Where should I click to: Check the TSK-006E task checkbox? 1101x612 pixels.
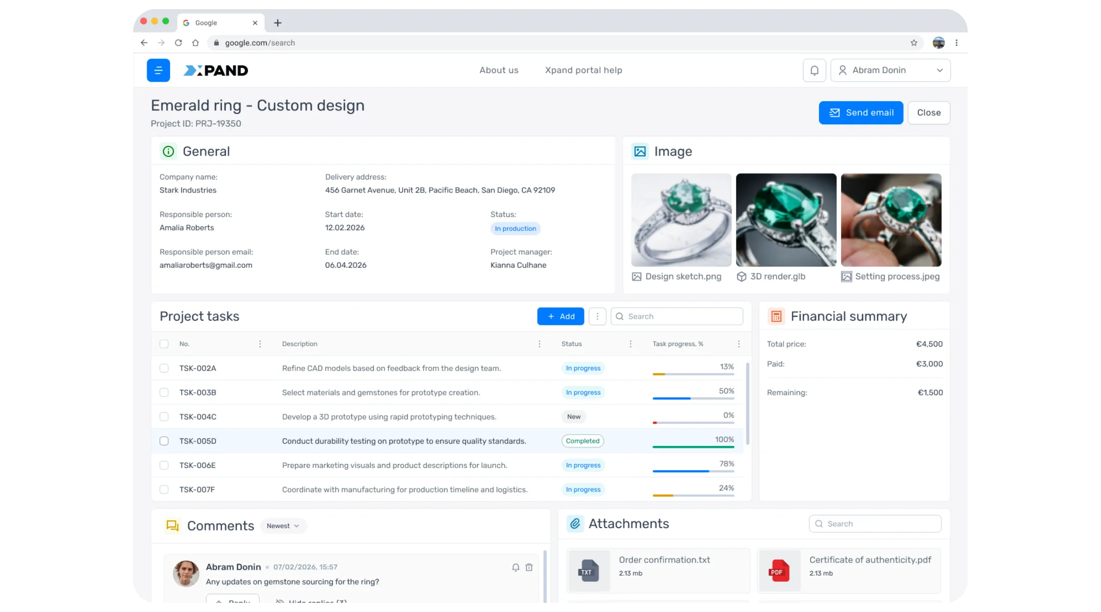164,465
